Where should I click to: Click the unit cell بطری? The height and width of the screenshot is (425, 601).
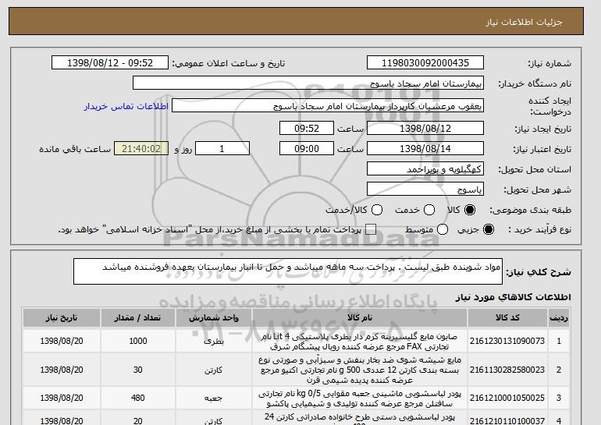point(214,341)
